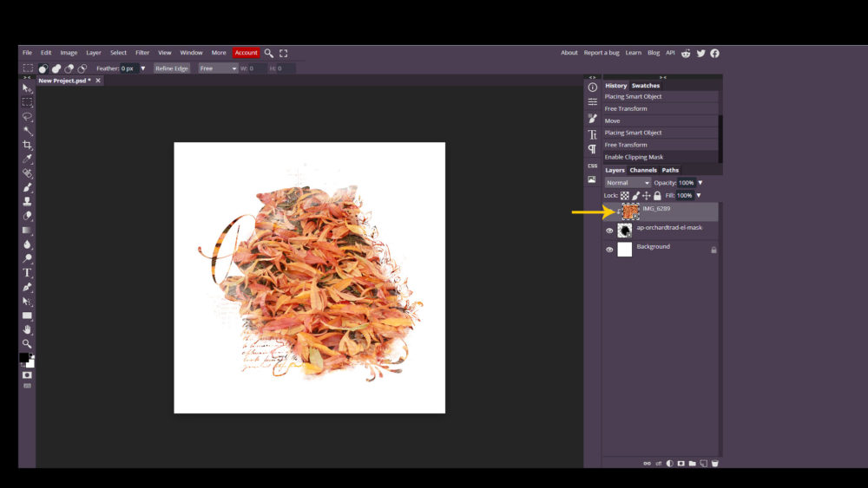The width and height of the screenshot is (868, 488).
Task: Select the IMG_6289 layer thumbnail
Action: pos(629,211)
